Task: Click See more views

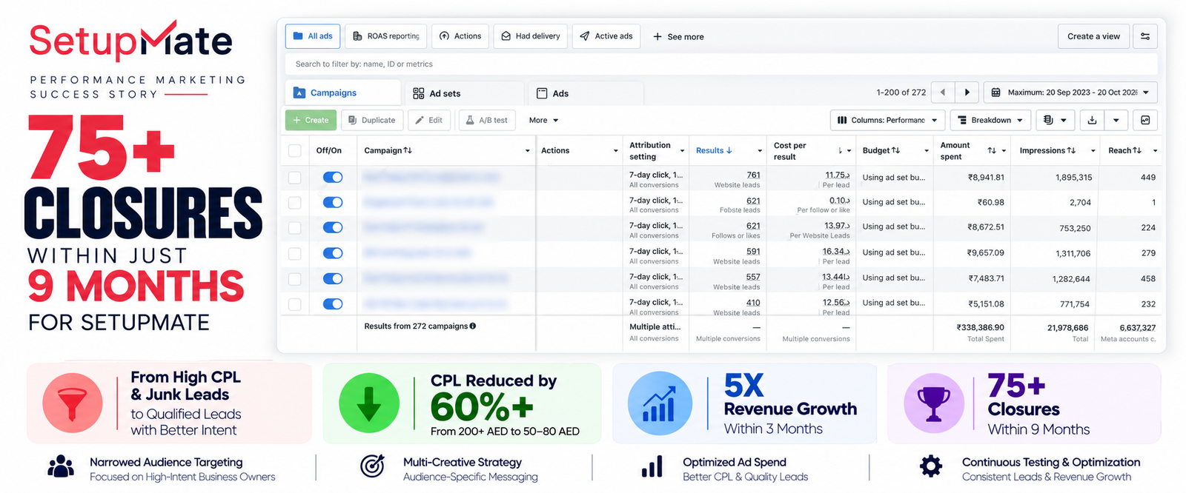Action: click(x=678, y=36)
